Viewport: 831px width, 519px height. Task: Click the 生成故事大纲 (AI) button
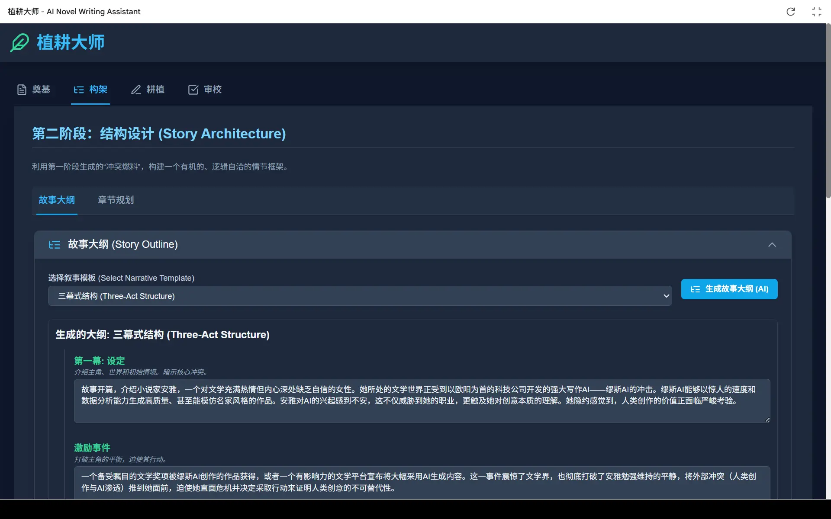point(729,289)
